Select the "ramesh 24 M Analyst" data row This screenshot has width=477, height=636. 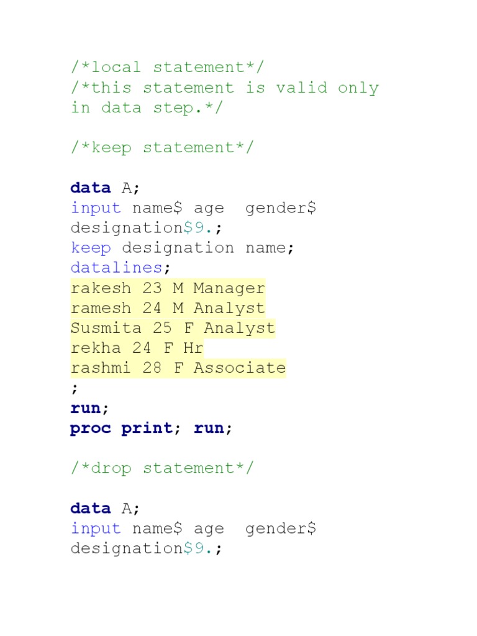168,308
